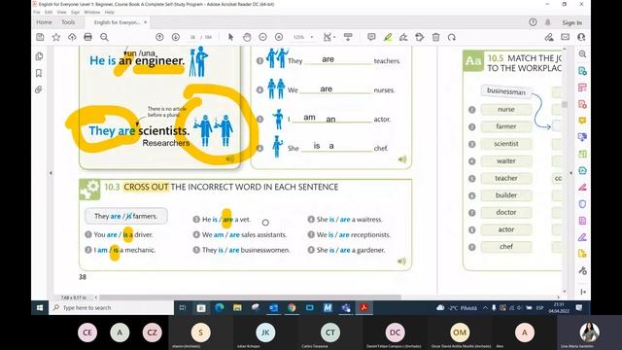This screenshot has height=350, width=622.
Task: Go to the previous page
Action: 159,37
